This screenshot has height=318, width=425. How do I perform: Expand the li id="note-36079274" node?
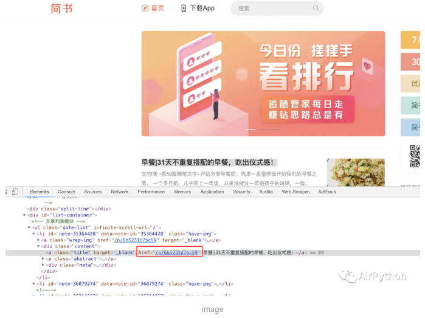(x=33, y=283)
